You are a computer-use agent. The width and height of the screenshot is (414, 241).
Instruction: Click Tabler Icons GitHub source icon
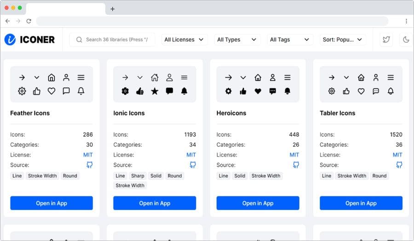399,165
